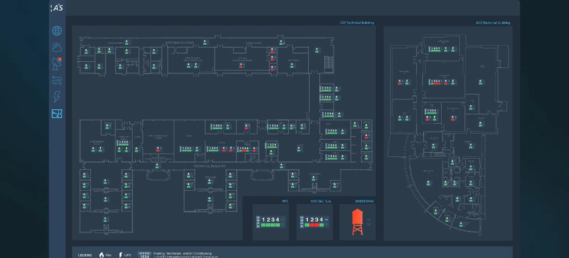This screenshot has height=258, width=569.
Task: Click red fire alarm in Main Conference Room
Action: (158, 149)
